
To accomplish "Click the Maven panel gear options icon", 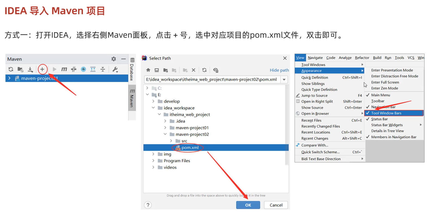I will click(114, 59).
